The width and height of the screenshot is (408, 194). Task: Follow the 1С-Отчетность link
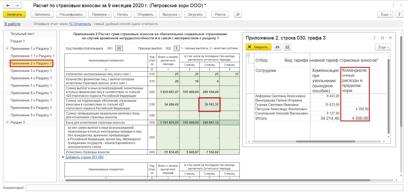point(80,24)
